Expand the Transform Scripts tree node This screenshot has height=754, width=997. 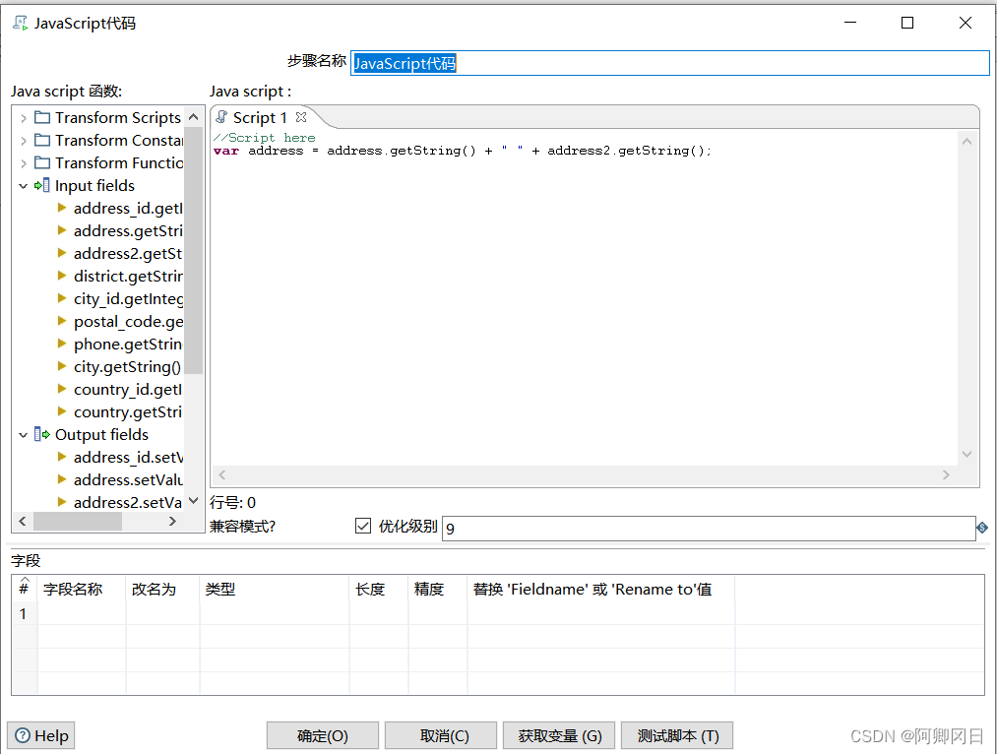pyautogui.click(x=24, y=118)
